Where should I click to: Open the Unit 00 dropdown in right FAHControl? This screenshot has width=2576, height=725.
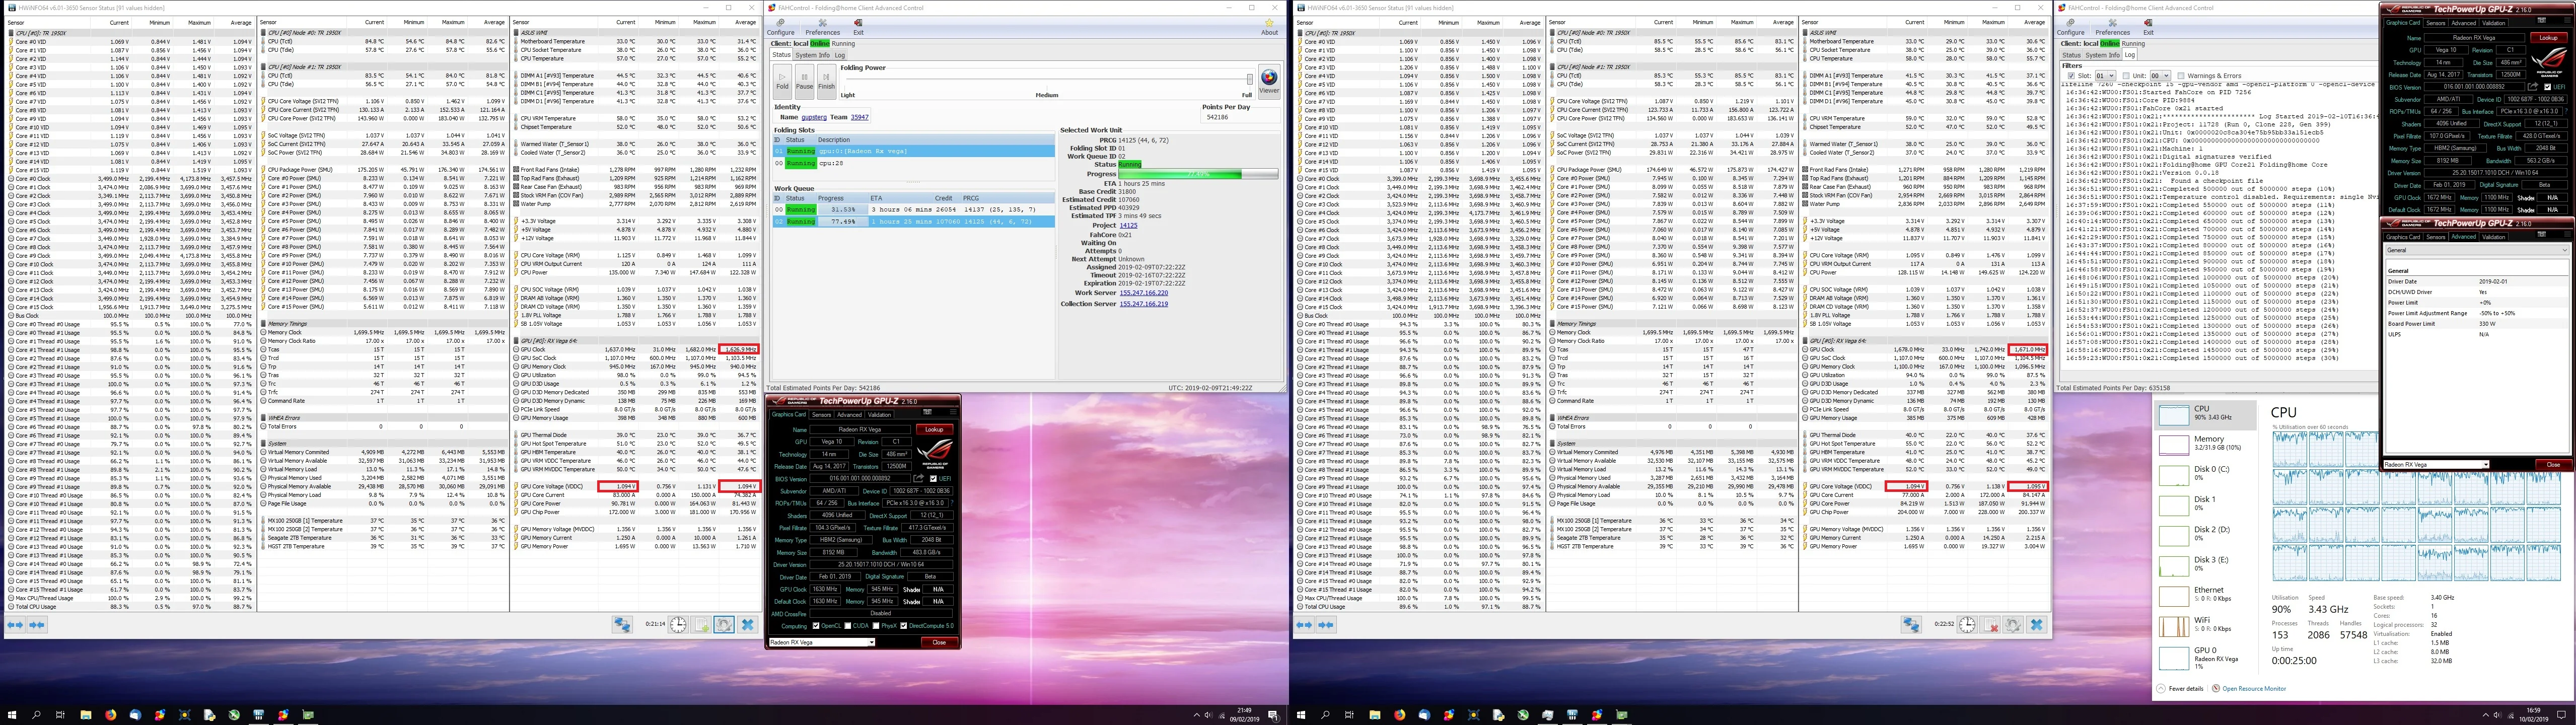[x=2160, y=76]
